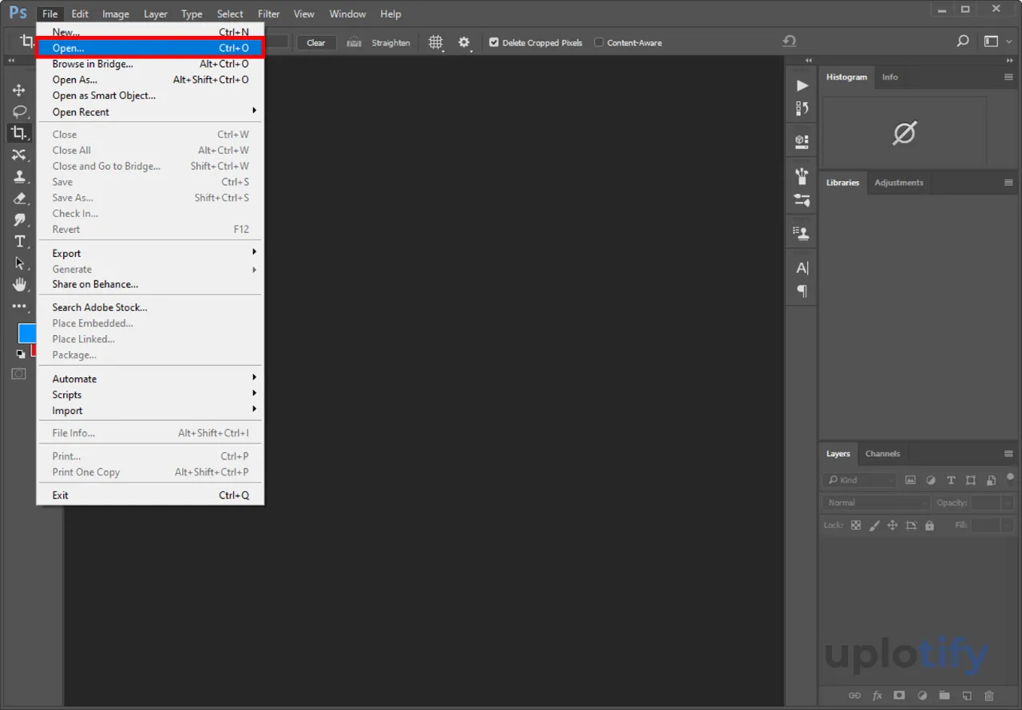This screenshot has height=710, width=1022.
Task: Open the Brush Presets panel icon
Action: [x=802, y=176]
